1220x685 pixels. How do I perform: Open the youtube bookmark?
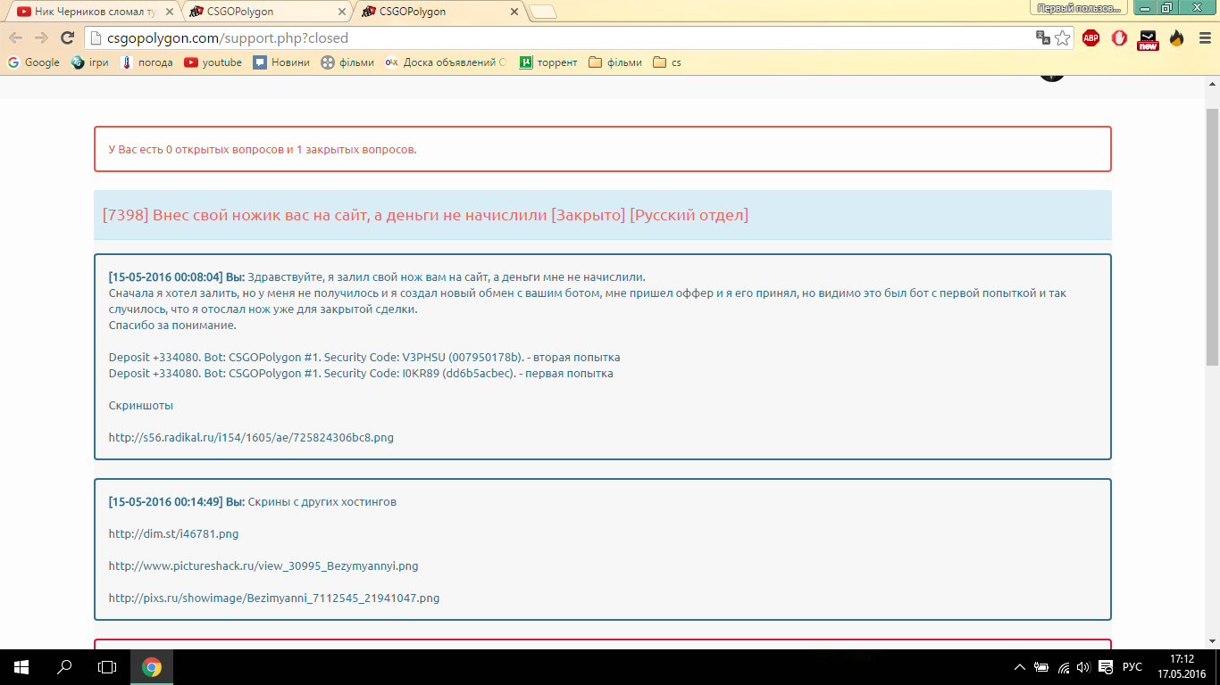(x=213, y=62)
